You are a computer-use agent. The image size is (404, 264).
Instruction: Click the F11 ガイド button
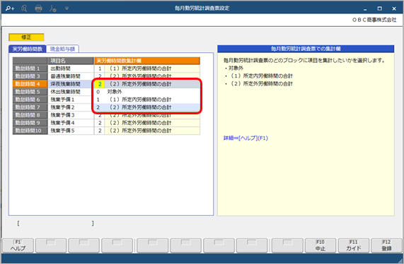click(353, 246)
